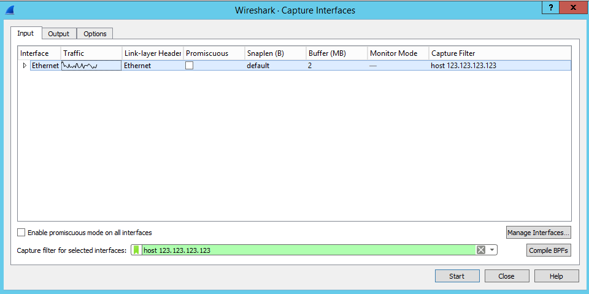Click the Close button at bottom
Screen dimensions: 589x294
[506, 276]
